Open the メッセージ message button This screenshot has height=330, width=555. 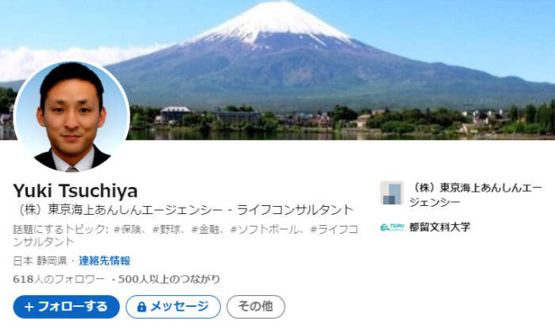pos(173,307)
